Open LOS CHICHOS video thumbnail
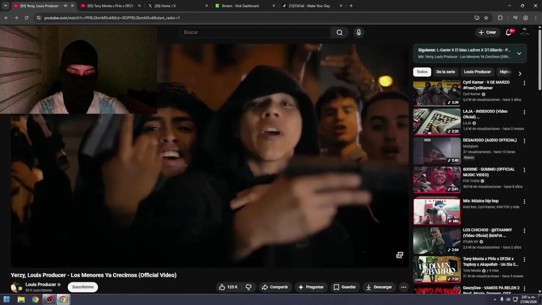 click(437, 240)
